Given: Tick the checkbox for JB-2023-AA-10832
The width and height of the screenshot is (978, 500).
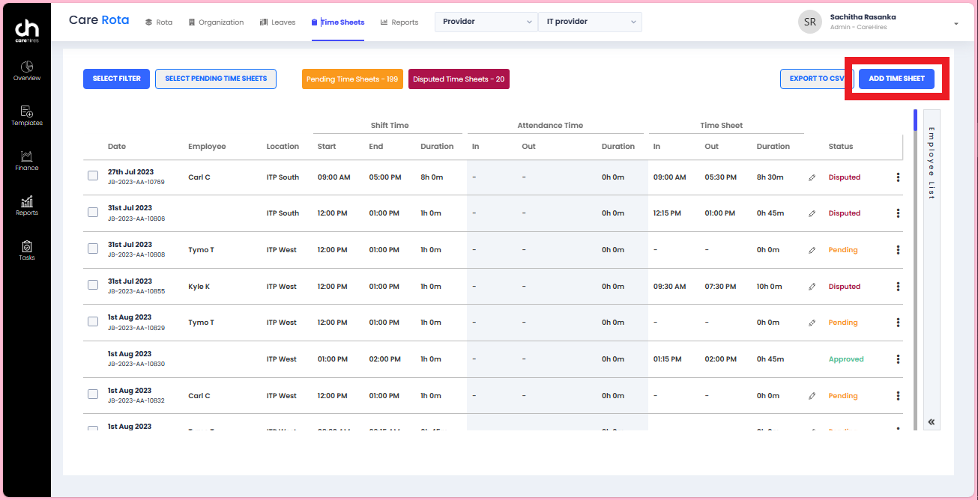Looking at the screenshot, I should coord(93,394).
